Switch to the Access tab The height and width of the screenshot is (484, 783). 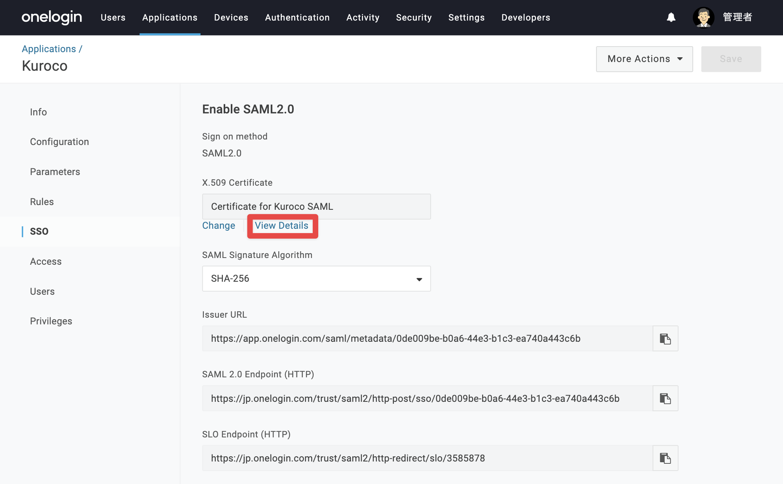point(46,262)
